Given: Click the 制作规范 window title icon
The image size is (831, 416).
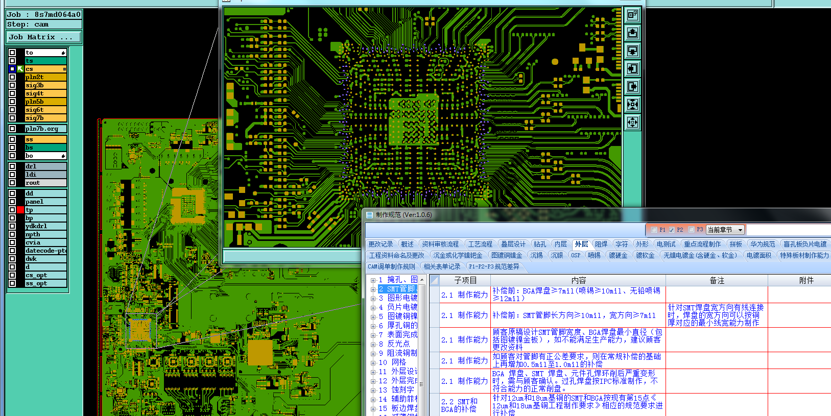Looking at the screenshot, I should coord(369,215).
